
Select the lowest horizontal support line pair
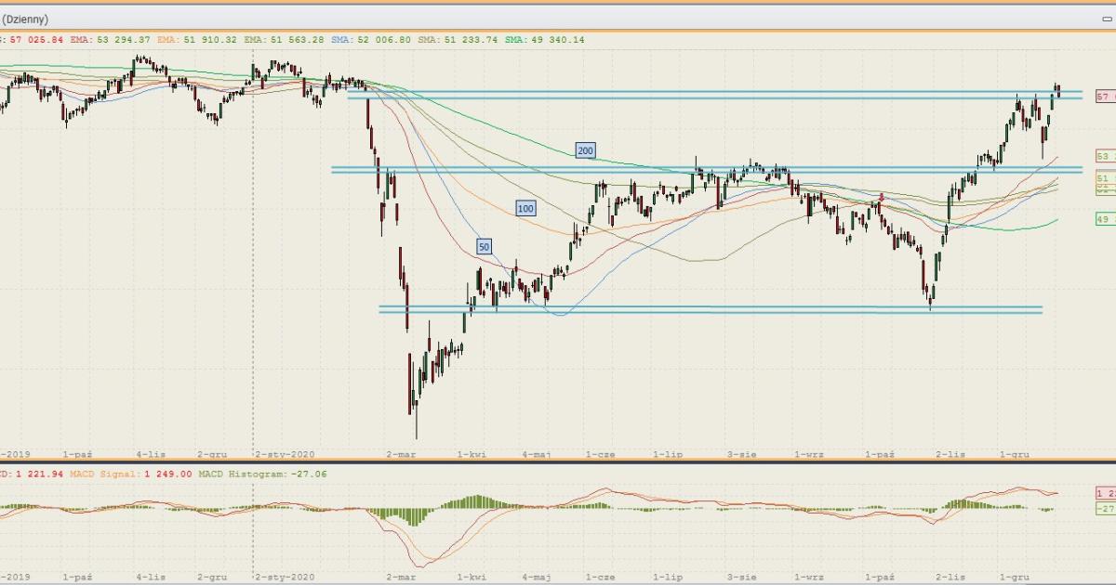coord(711,309)
